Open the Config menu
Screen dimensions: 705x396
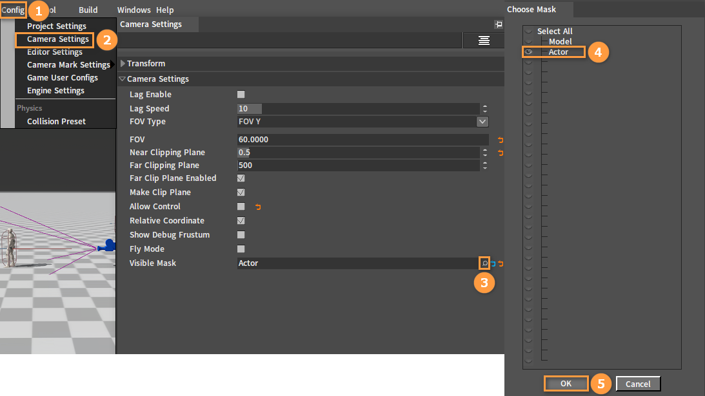13,10
